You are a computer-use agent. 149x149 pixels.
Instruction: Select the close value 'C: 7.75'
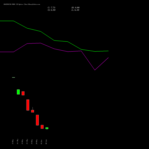tap(52, 8)
